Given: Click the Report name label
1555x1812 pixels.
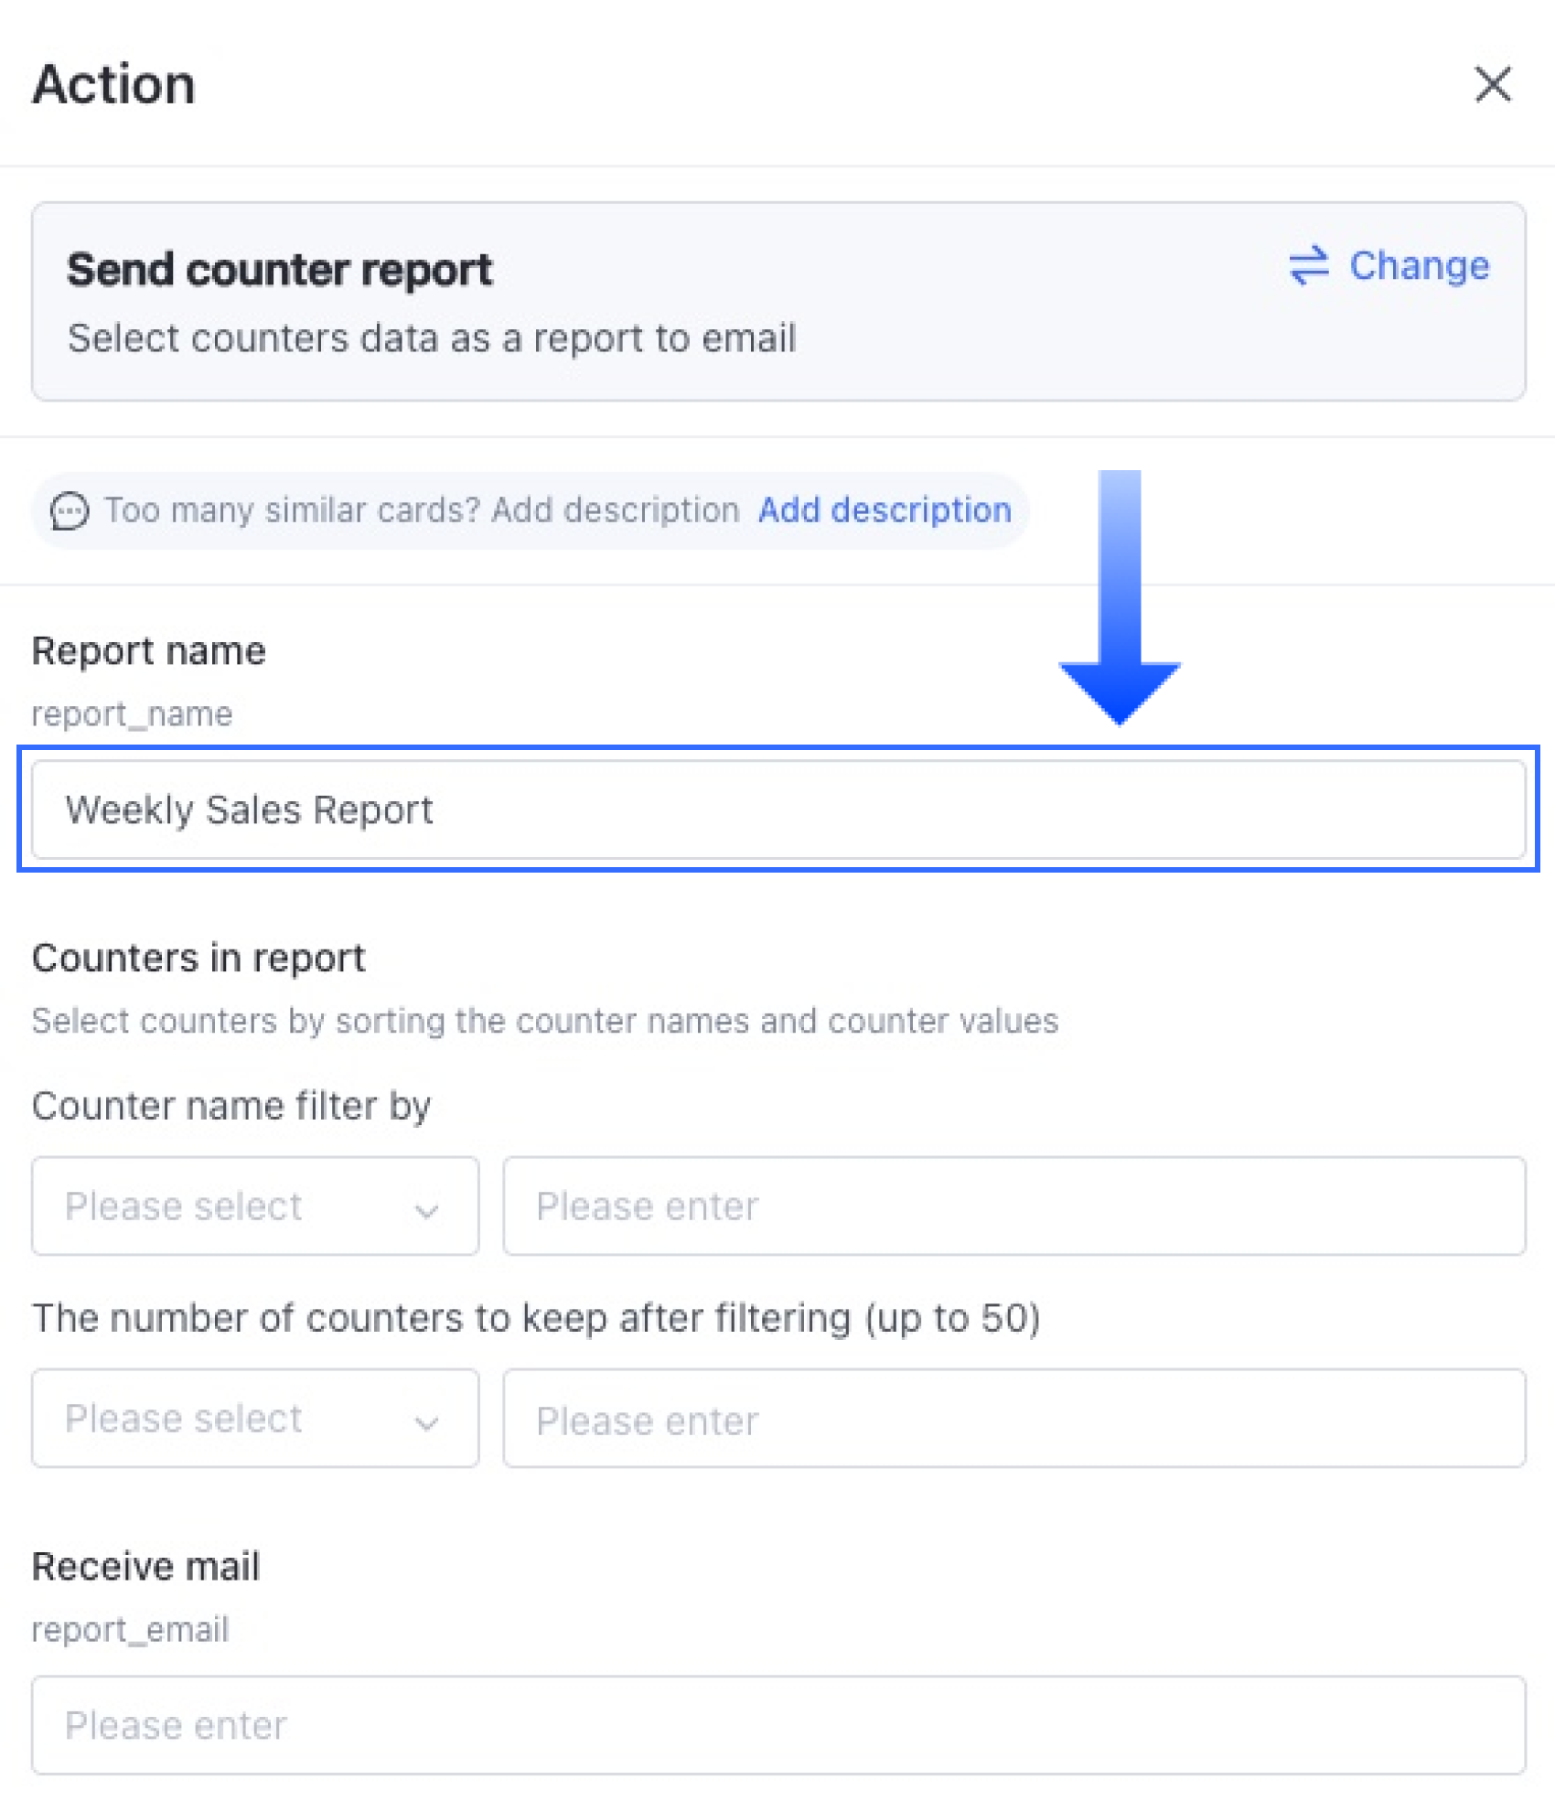Looking at the screenshot, I should pyautogui.click(x=149, y=651).
